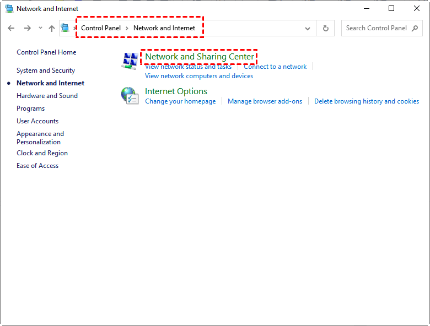
Task: Refresh the Control Panel view
Action: [x=326, y=28]
